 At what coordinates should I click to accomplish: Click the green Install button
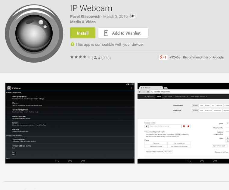(x=83, y=33)
